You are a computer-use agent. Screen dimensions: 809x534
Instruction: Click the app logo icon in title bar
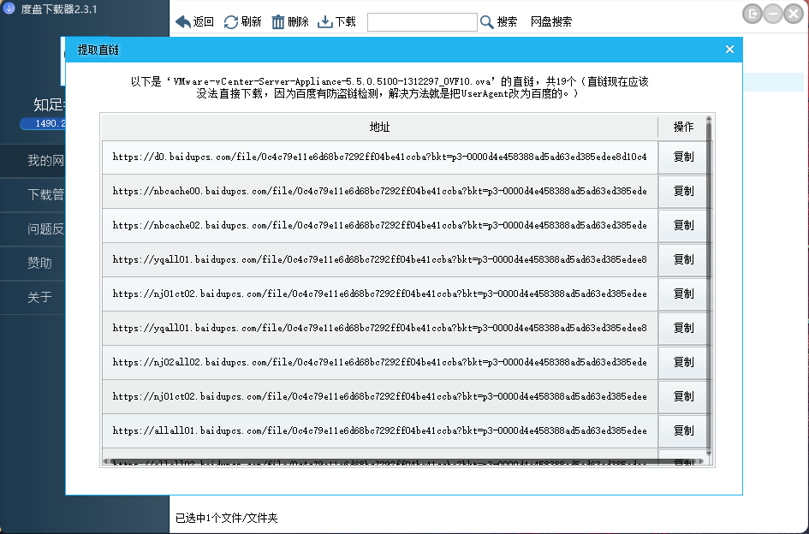pyautogui.click(x=9, y=9)
